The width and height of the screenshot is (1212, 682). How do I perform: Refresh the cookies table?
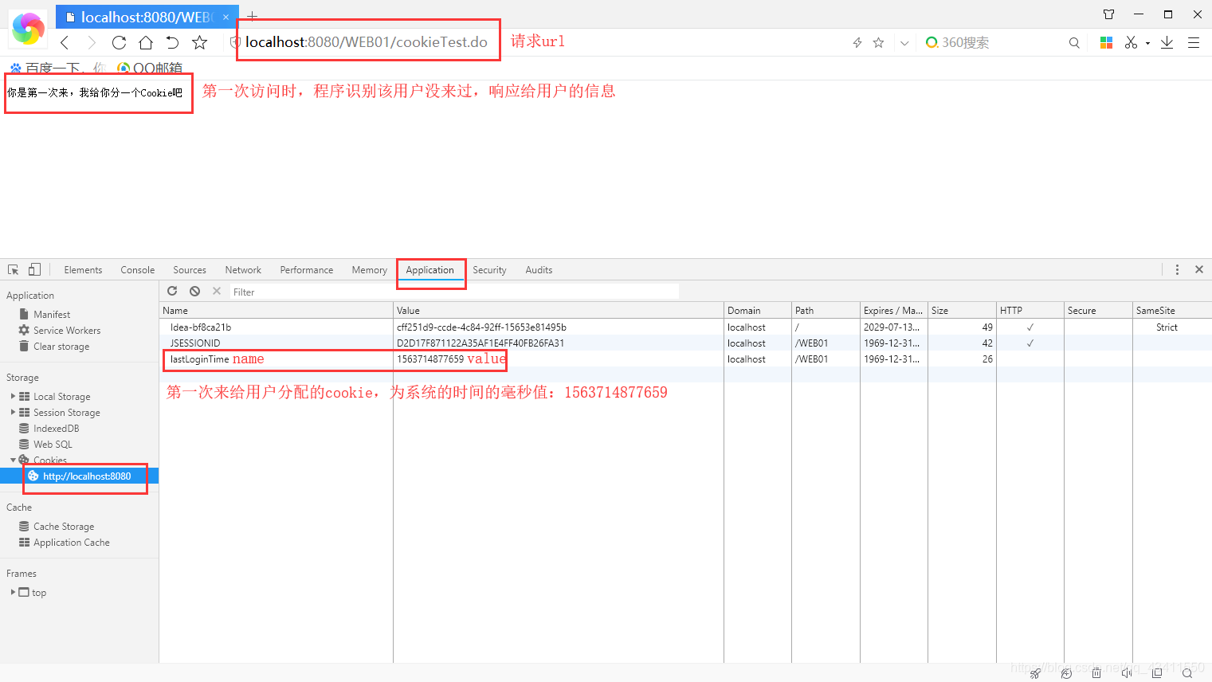coord(172,292)
